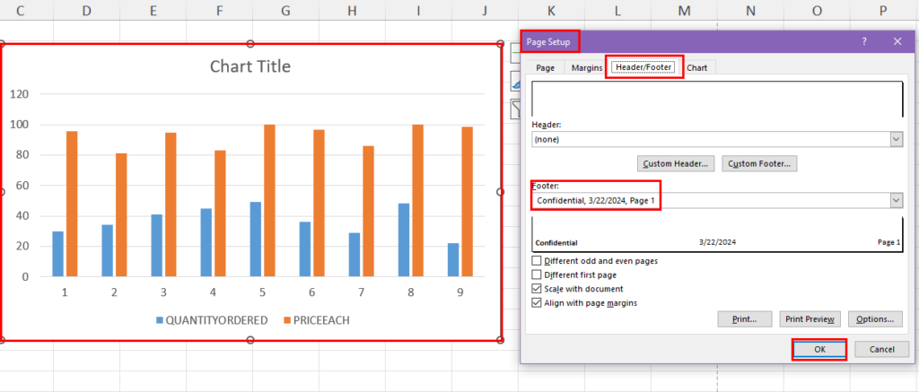The image size is (919, 392).
Task: Open the Footer dropdown arrow
Action: 897,200
